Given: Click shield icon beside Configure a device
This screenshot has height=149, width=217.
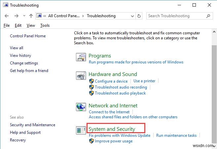Looking at the screenshot, I should 91,81.
